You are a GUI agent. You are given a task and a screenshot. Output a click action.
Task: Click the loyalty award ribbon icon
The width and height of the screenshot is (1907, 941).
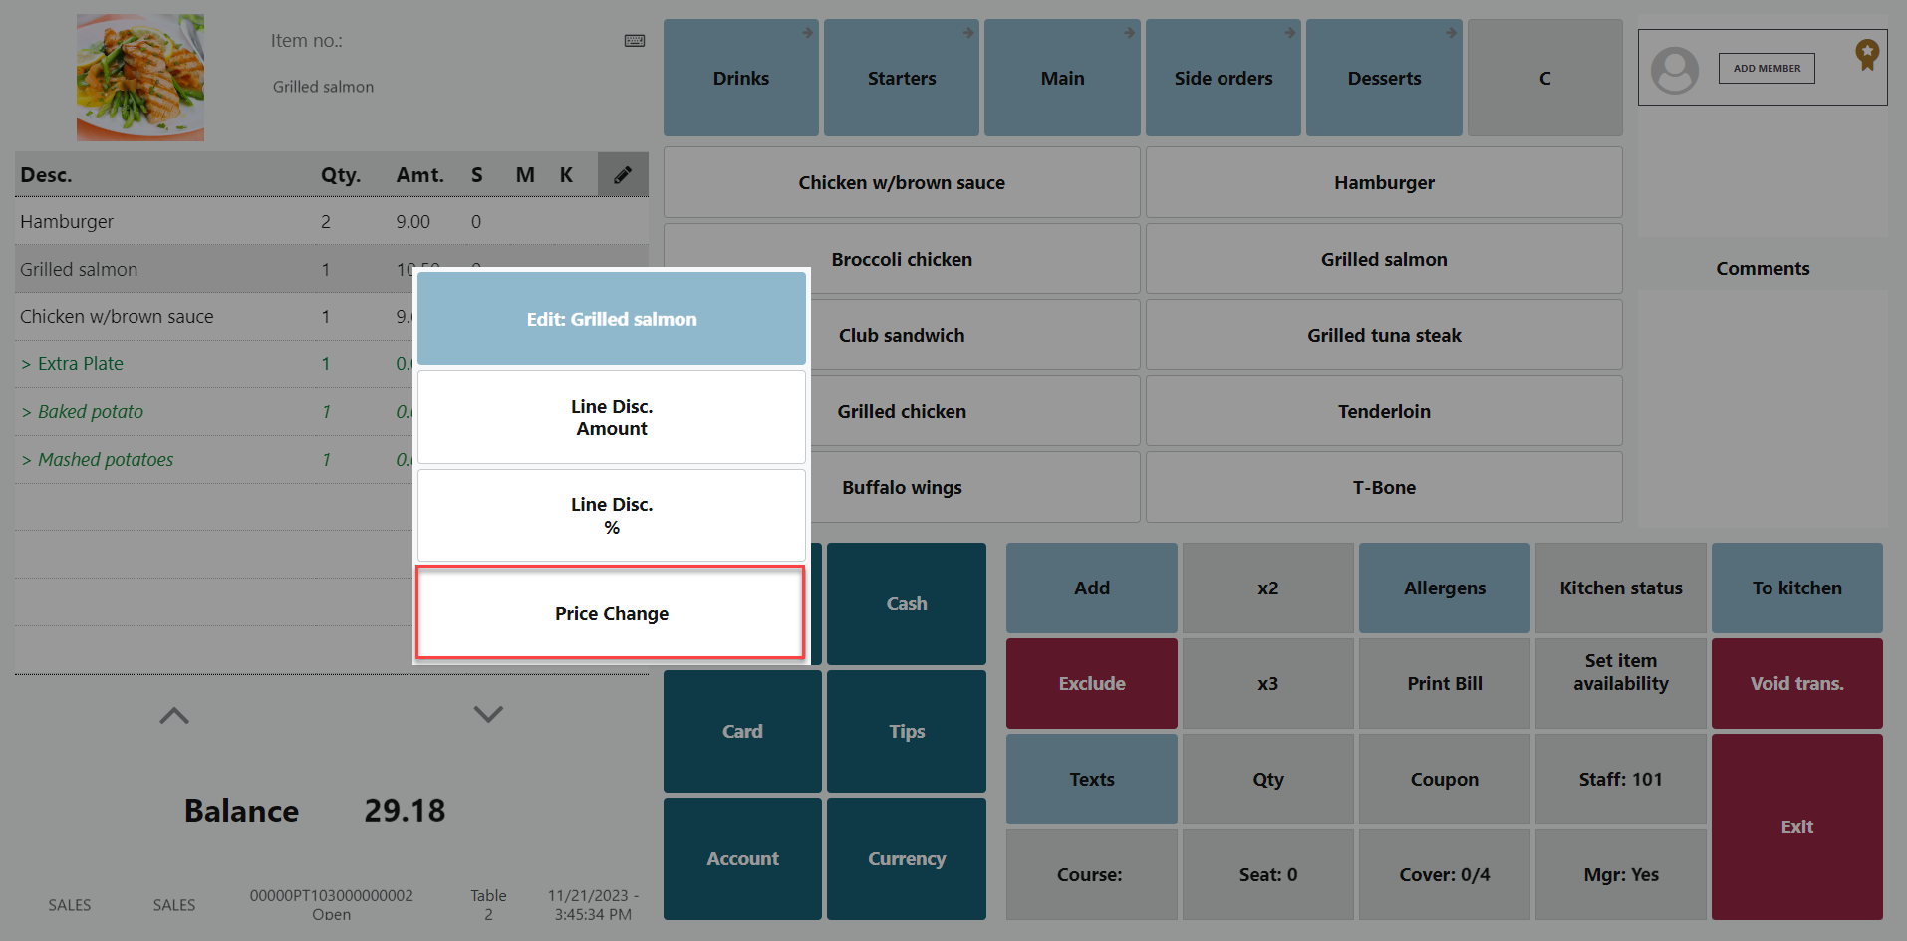click(x=1866, y=54)
